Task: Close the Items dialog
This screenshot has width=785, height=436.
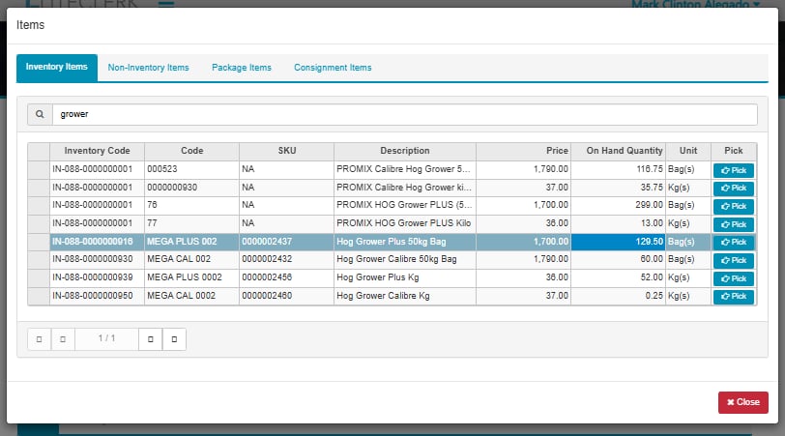Action: [742, 402]
